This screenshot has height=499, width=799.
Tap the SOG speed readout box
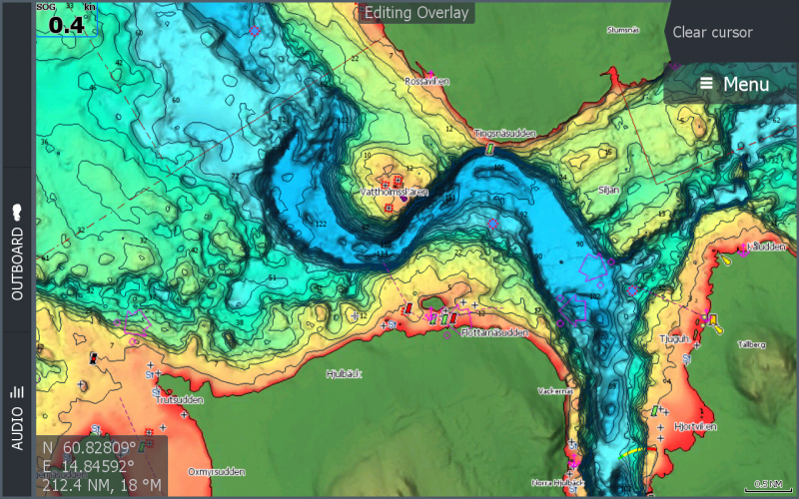pyautogui.click(x=66, y=21)
